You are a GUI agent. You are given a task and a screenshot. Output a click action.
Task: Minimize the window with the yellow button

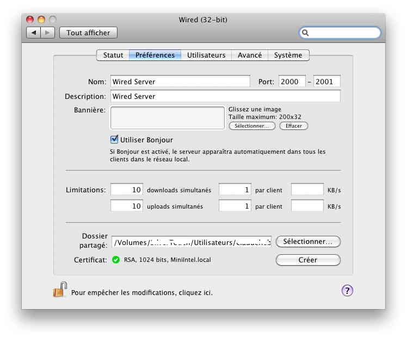[x=41, y=20]
